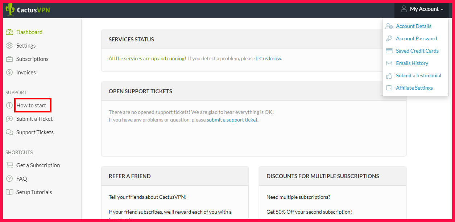Click the FAQ question mark icon
The width and height of the screenshot is (455, 222).
(x=9, y=178)
